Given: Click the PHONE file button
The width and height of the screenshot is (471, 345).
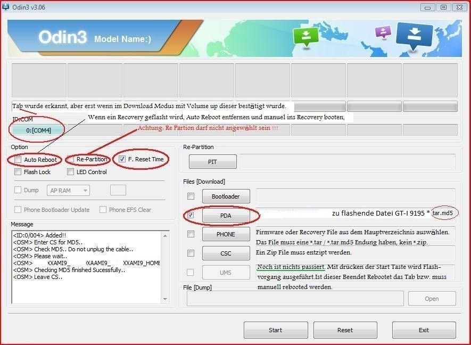Looking at the screenshot, I should point(226,234).
